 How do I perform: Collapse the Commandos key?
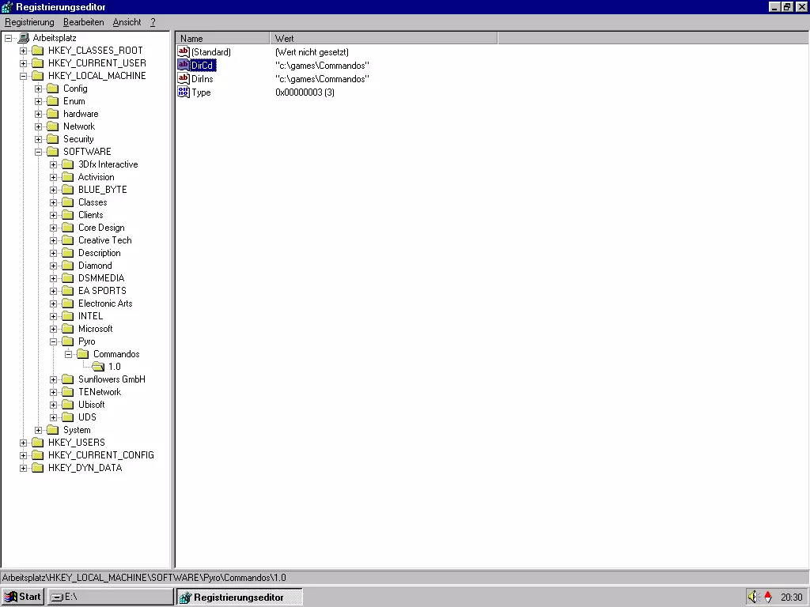(68, 354)
